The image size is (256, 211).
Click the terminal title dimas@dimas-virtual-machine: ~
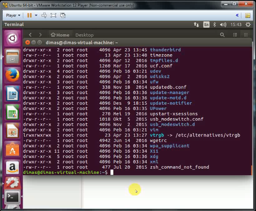pos(82,43)
